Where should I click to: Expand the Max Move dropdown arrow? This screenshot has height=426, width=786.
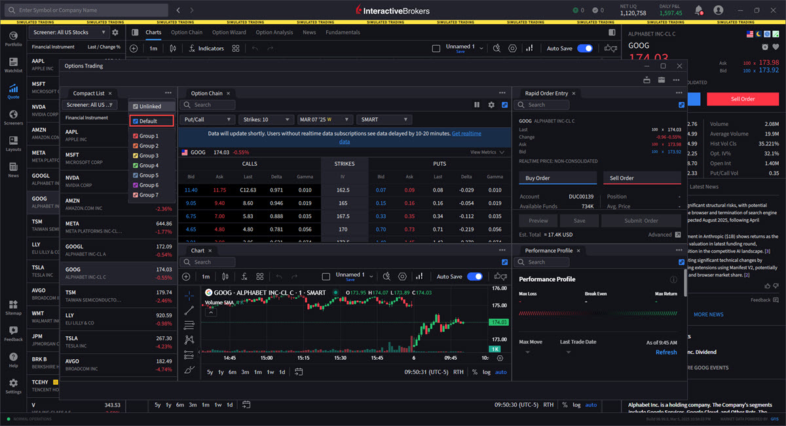click(x=527, y=352)
